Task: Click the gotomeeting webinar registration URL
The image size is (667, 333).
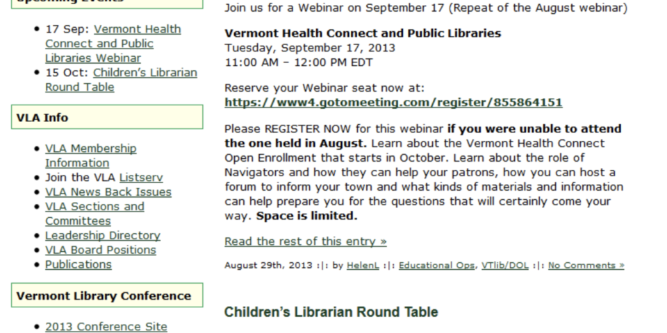Action: point(393,103)
